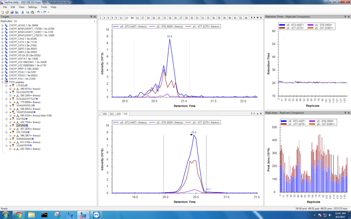Click the New Document toolbar icon

[x=3, y=12]
